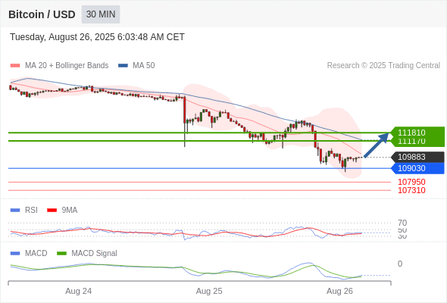Click the MA 20 + Bollinger Bands legend swatch
447x303 pixels.
[15, 66]
